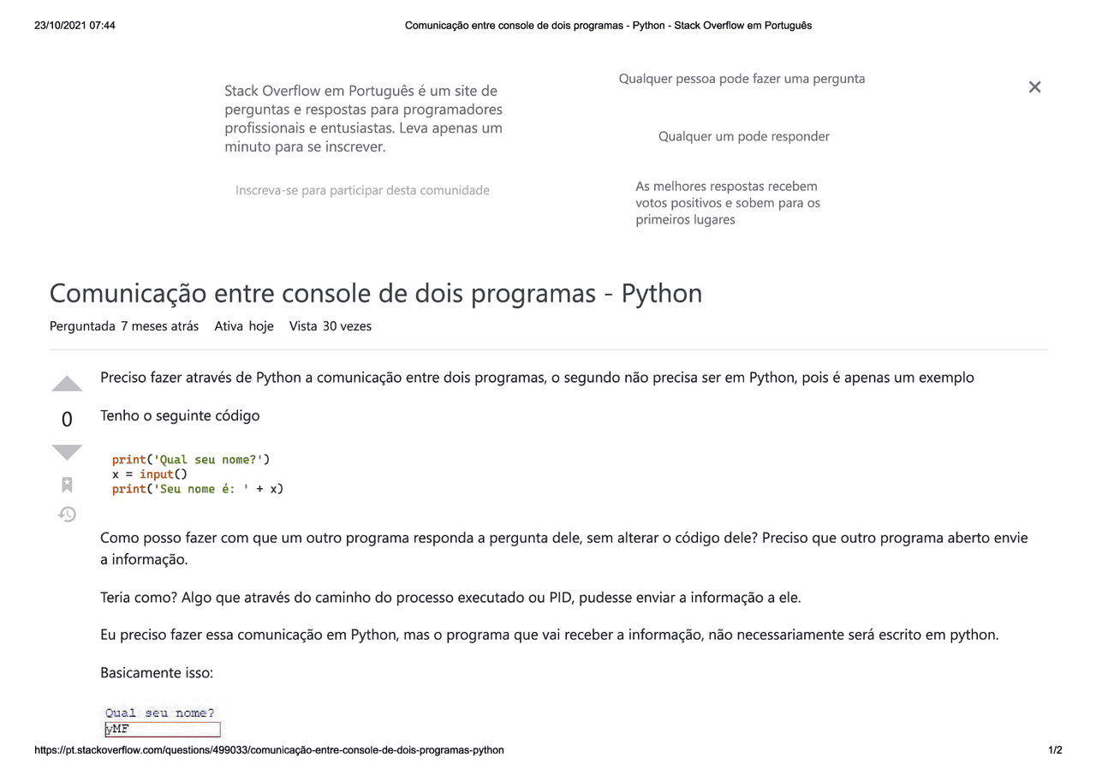1096x775 pixels.
Task: Click the downvote arrow for the question
Action: (x=67, y=451)
